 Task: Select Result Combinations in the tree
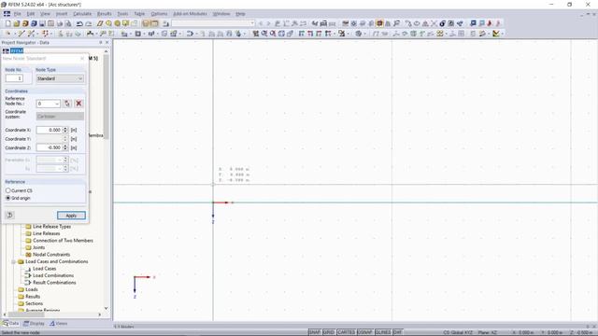pyautogui.click(x=54, y=282)
